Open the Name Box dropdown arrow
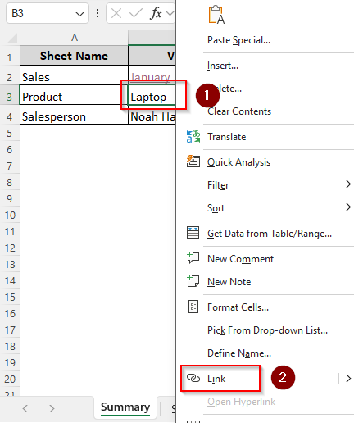 [79, 14]
